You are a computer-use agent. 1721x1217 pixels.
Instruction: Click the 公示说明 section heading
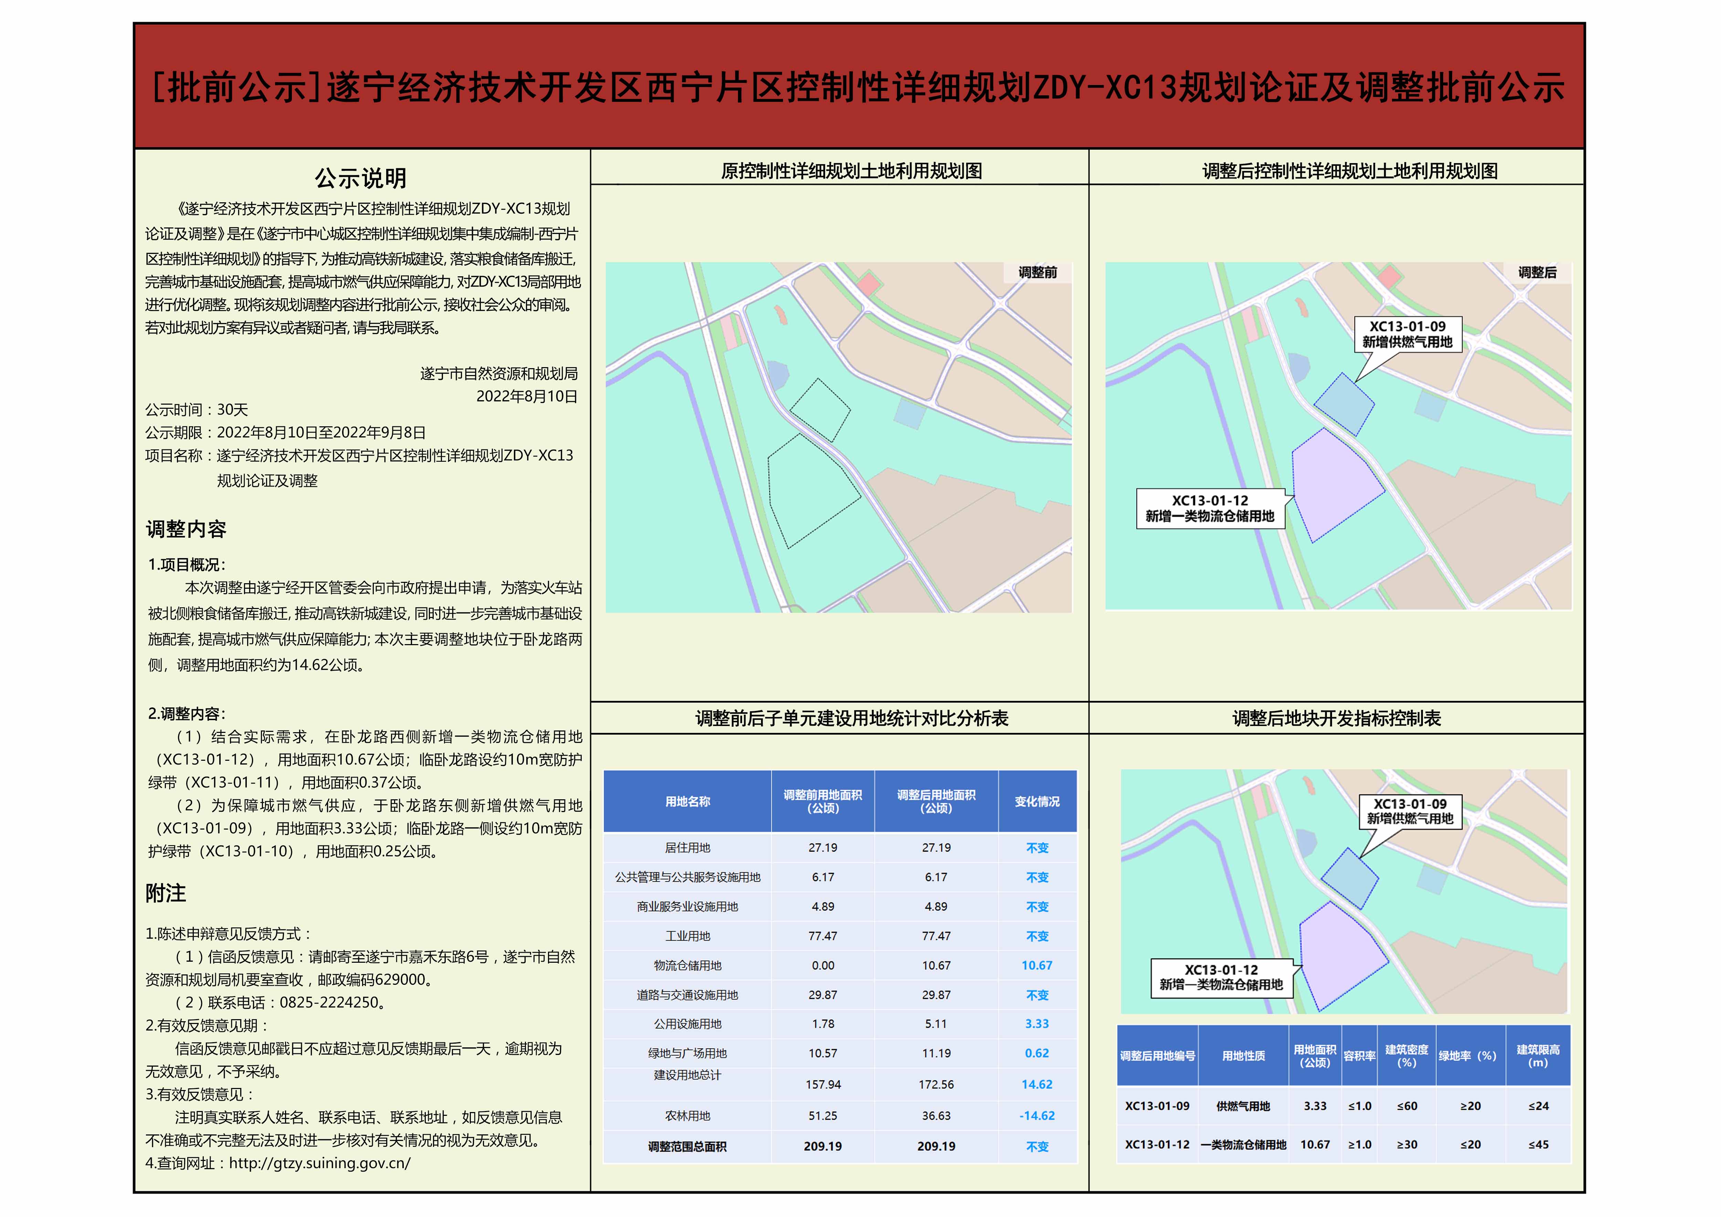point(360,178)
